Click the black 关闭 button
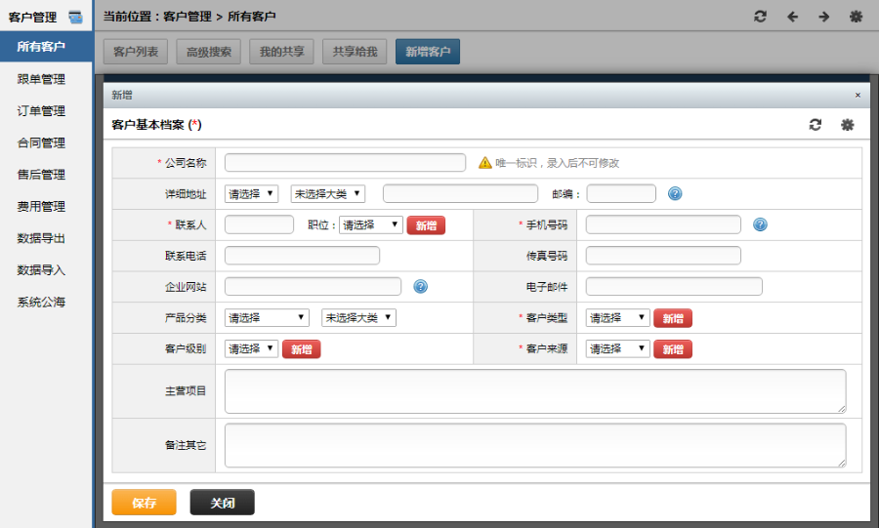The width and height of the screenshot is (879, 528). click(x=222, y=503)
